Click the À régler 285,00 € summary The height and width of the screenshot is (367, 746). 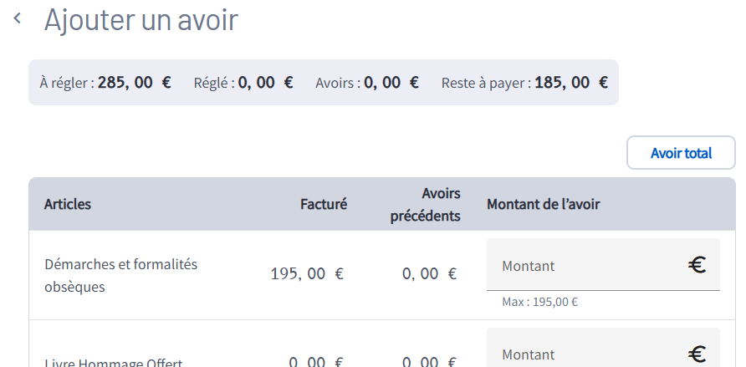pyautogui.click(x=105, y=82)
